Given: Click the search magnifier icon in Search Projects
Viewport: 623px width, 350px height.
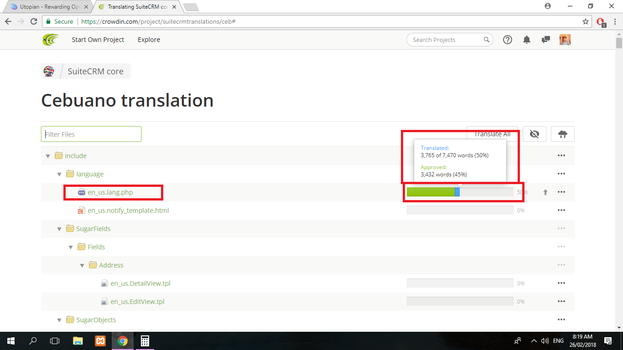Looking at the screenshot, I should pyautogui.click(x=487, y=40).
